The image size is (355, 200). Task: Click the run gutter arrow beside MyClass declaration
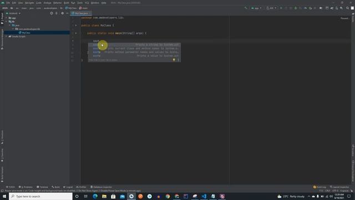[x=76, y=26]
